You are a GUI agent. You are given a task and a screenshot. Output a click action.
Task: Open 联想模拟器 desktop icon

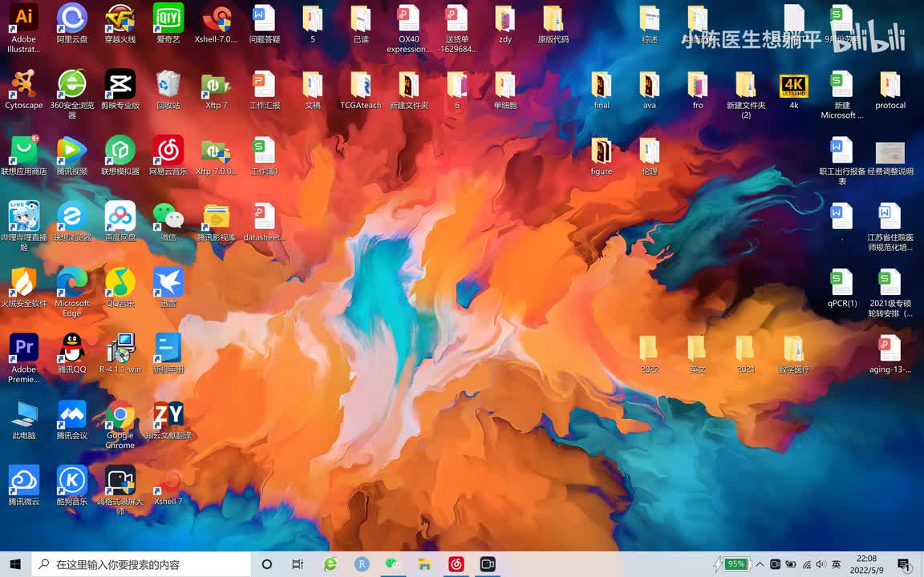[120, 155]
